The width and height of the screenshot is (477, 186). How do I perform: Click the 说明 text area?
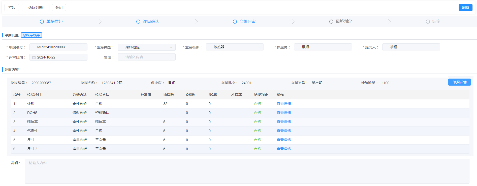[x=247, y=171]
